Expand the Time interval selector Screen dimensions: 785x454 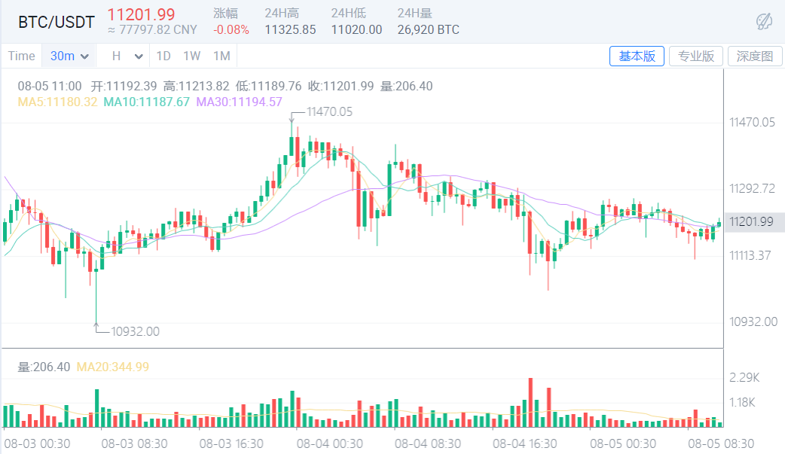point(22,56)
